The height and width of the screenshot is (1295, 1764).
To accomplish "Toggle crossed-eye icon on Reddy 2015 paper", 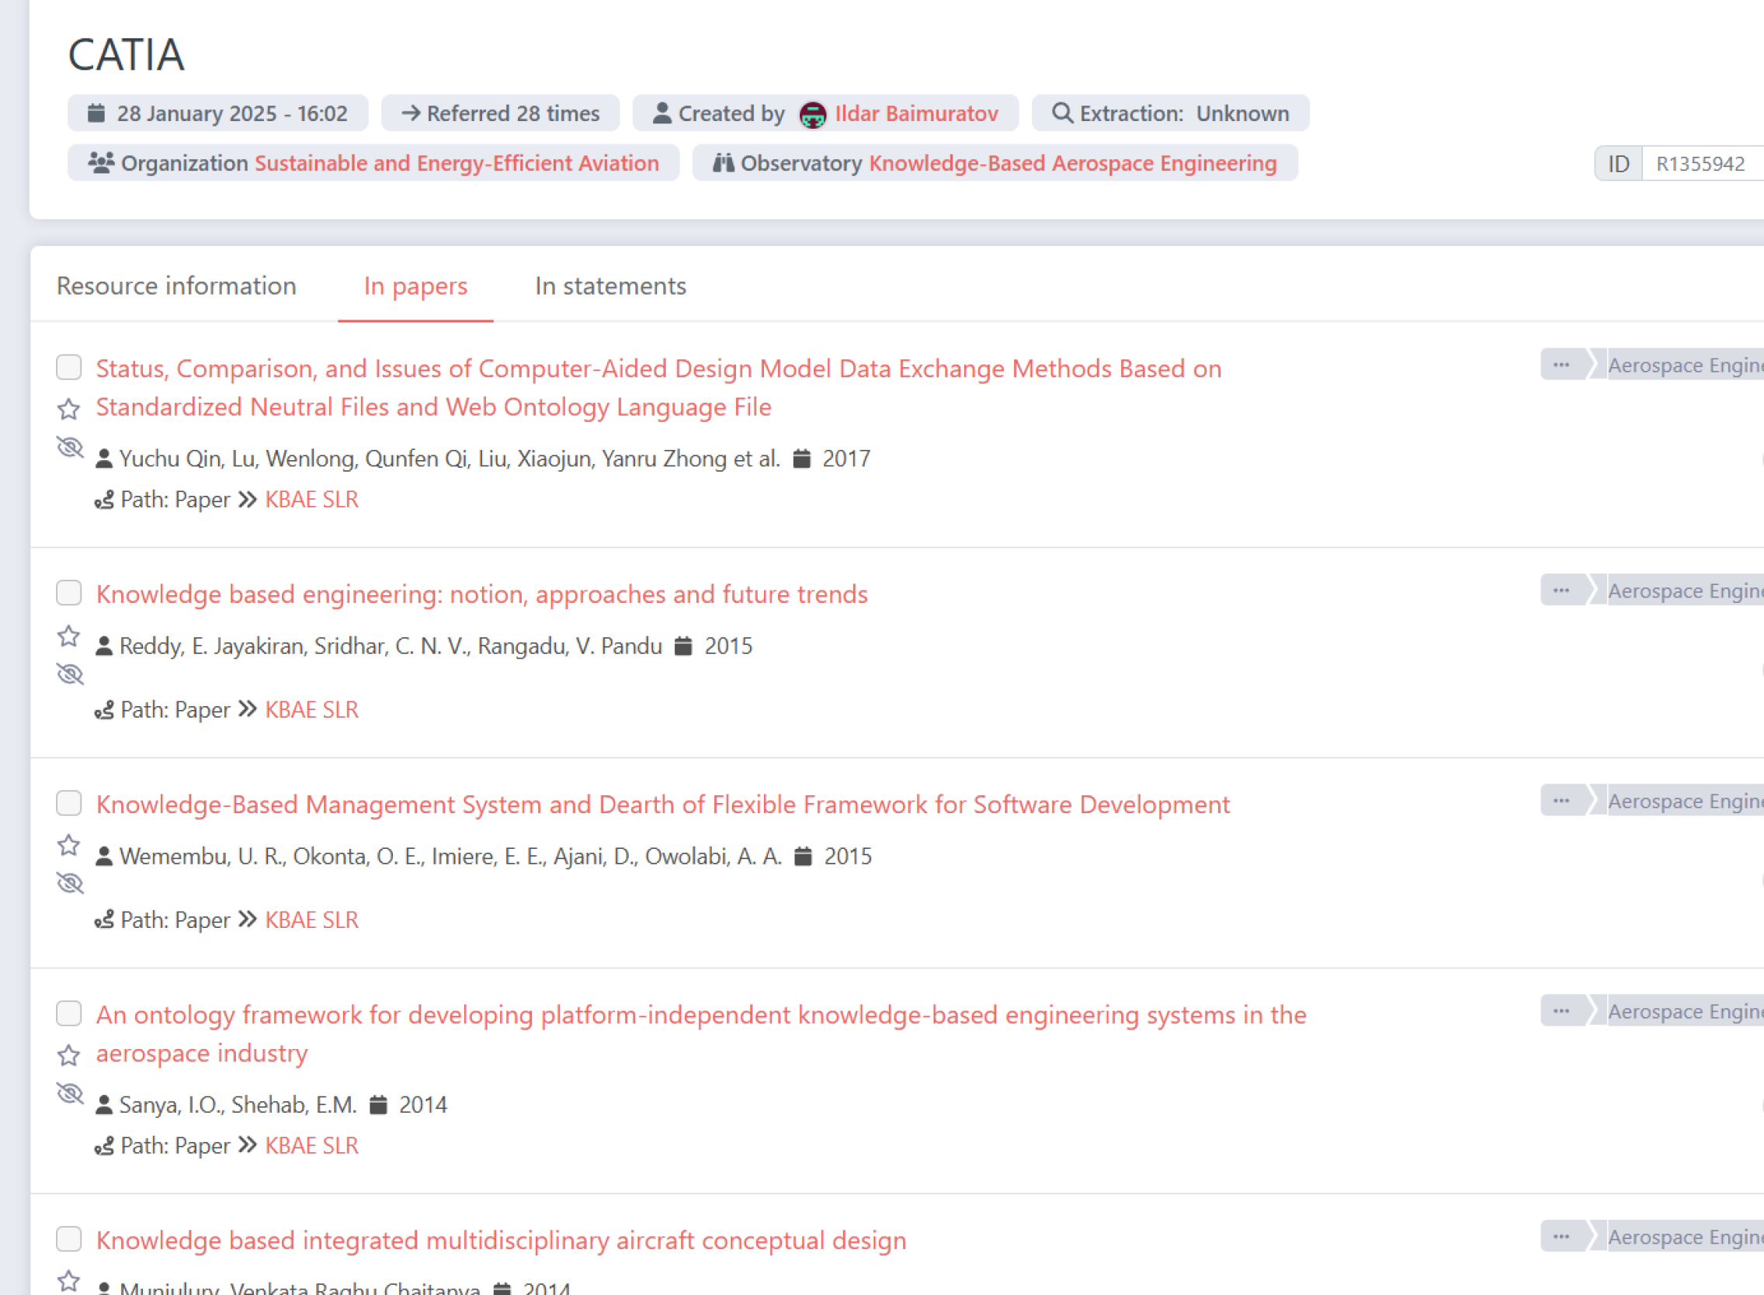I will (x=70, y=674).
